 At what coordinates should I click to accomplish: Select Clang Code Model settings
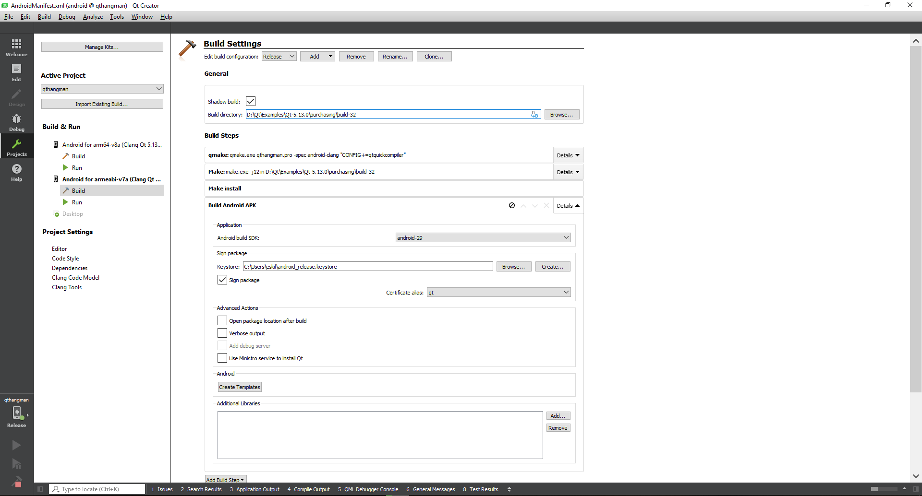click(x=75, y=278)
